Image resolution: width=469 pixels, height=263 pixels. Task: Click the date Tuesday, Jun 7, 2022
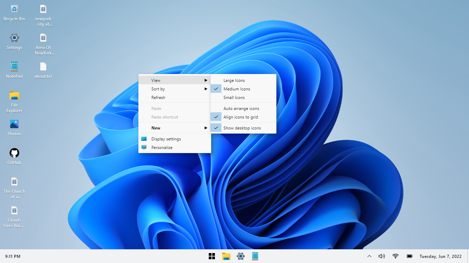(441, 256)
